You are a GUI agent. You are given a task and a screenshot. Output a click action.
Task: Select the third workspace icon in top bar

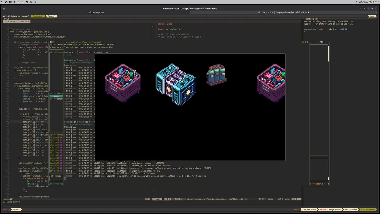[10, 2]
